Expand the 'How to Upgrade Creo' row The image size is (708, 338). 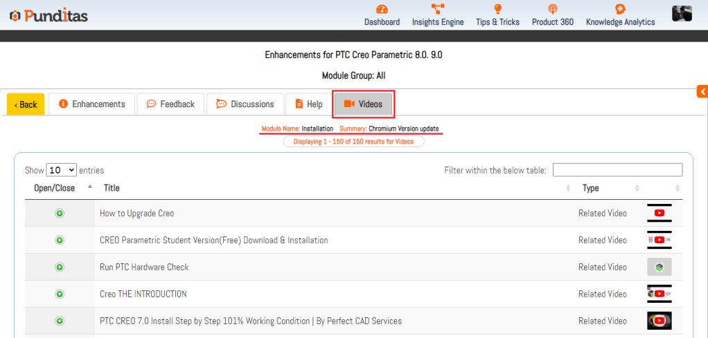(60, 214)
